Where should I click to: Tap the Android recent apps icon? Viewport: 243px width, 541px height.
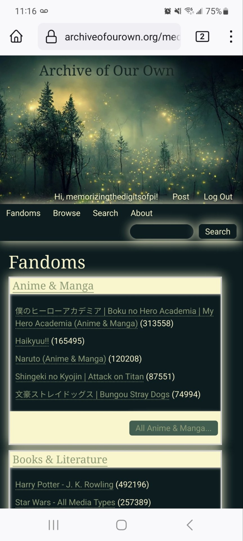[x=53, y=525]
